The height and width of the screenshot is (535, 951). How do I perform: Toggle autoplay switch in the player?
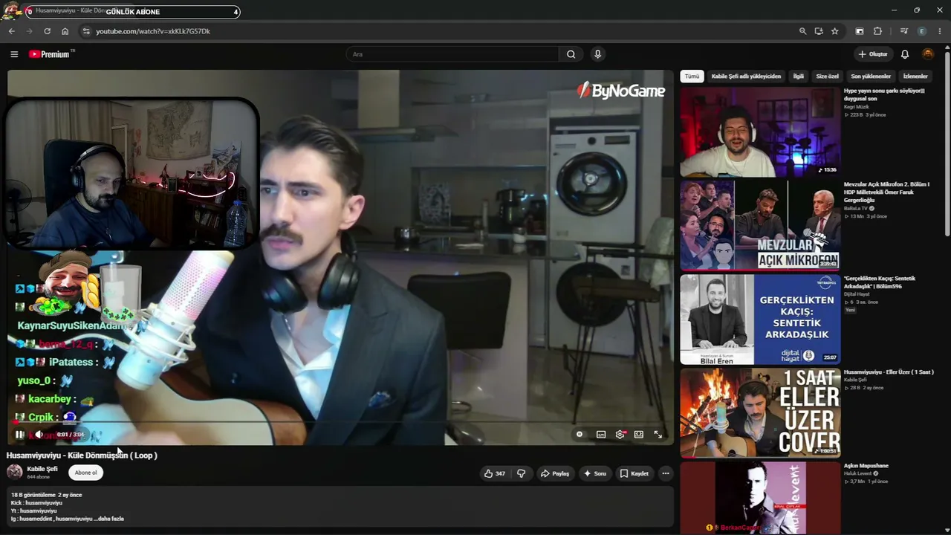coord(580,435)
